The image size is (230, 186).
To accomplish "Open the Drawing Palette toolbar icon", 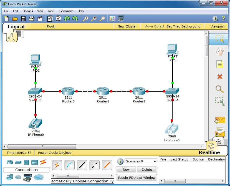I will click(x=112, y=19).
